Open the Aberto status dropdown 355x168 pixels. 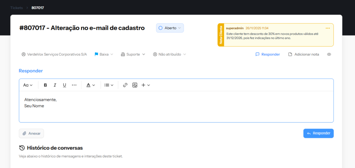[170, 28]
